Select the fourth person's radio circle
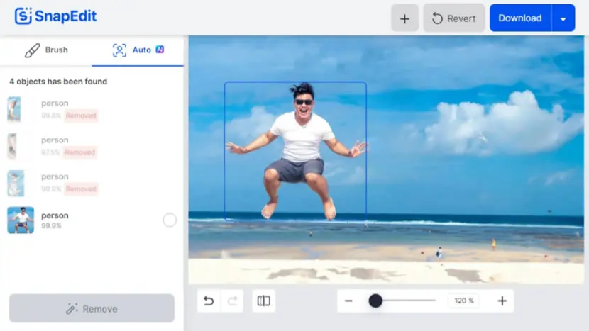Viewport: 589px width, 331px height. [x=170, y=220]
